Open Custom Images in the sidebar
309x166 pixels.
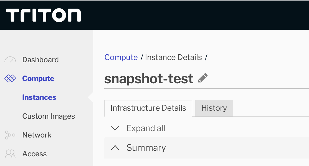[49, 116]
